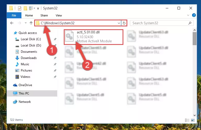The height and width of the screenshot is (130, 201).
Task: Expand the ribbon with the chevron
Action: coord(188,15)
